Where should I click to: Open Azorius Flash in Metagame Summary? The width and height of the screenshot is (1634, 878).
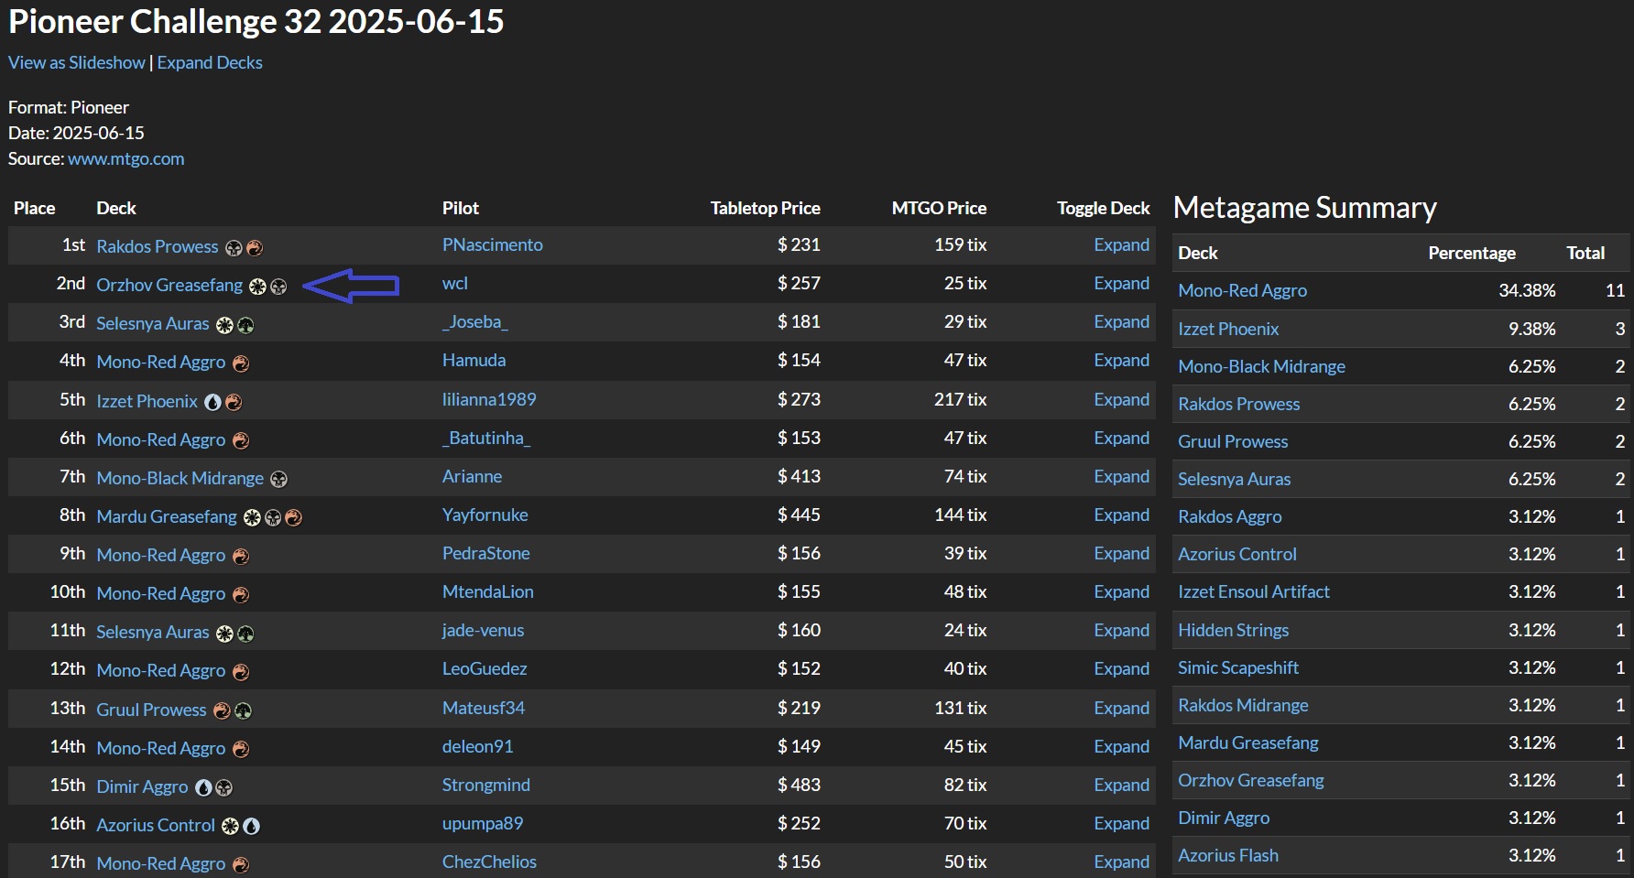1228,855
